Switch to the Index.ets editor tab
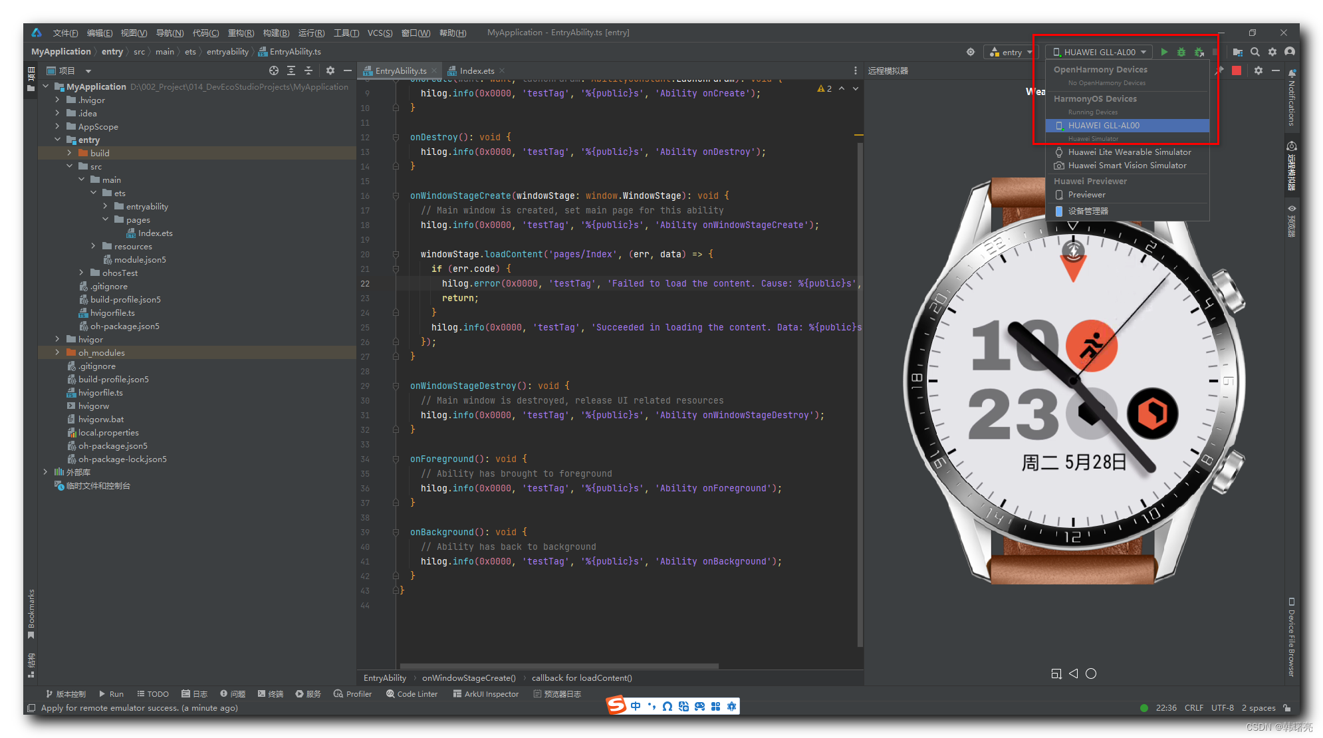This screenshot has width=1323, height=738. click(476, 70)
